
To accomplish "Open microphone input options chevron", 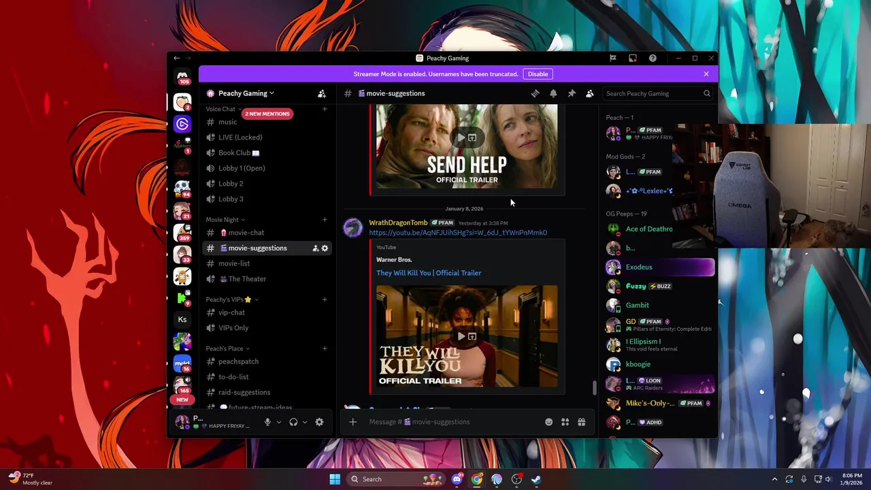I will 278,422.
